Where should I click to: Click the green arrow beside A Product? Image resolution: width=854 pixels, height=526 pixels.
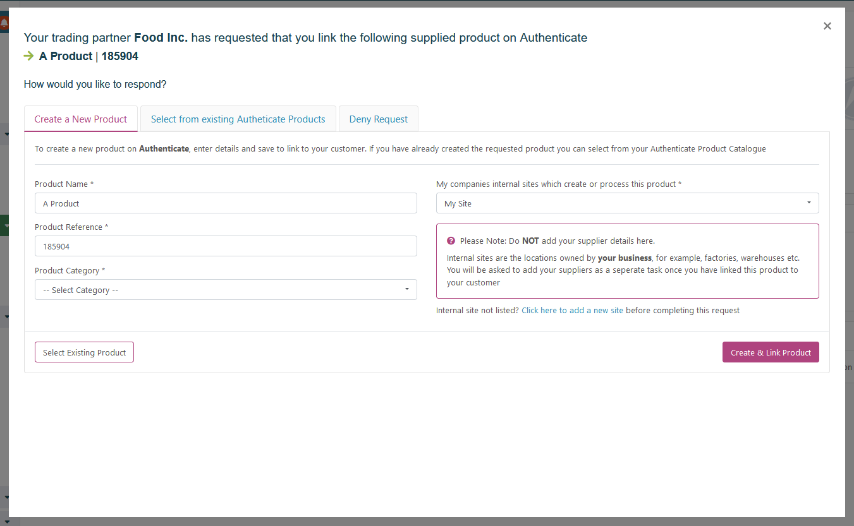(x=28, y=56)
